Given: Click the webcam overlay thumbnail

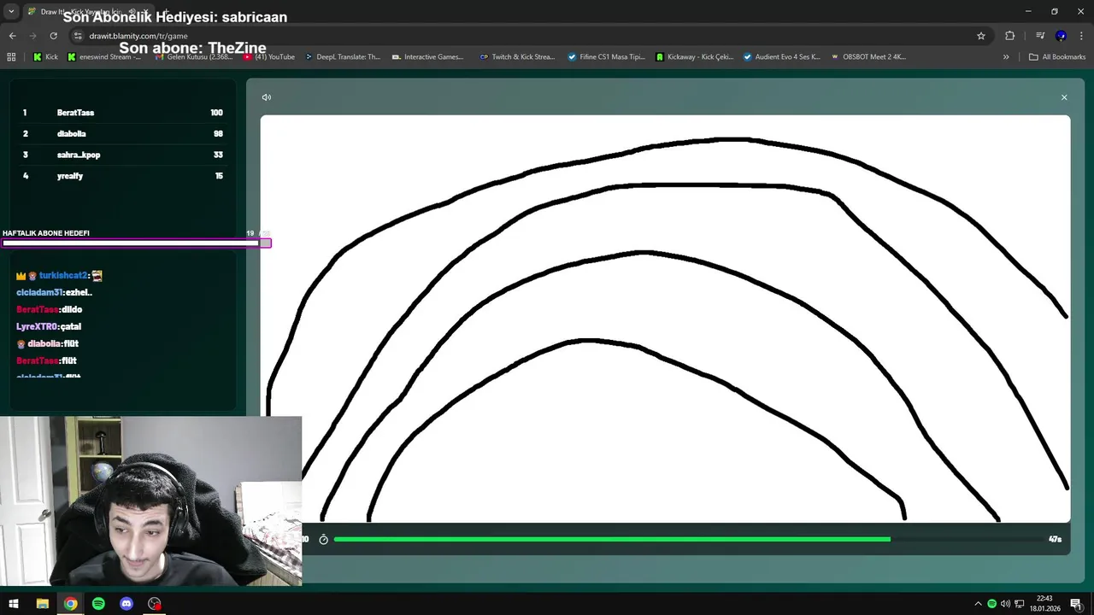Looking at the screenshot, I should (x=150, y=501).
